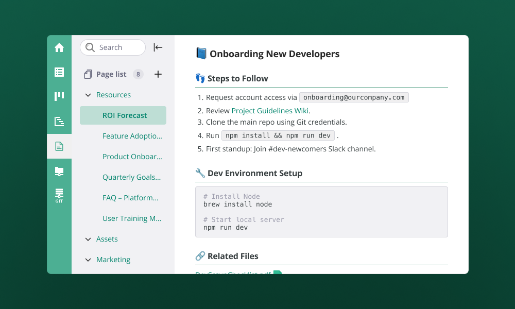Expand the Assets section
Image resolution: width=515 pixels, height=309 pixels.
pos(88,239)
